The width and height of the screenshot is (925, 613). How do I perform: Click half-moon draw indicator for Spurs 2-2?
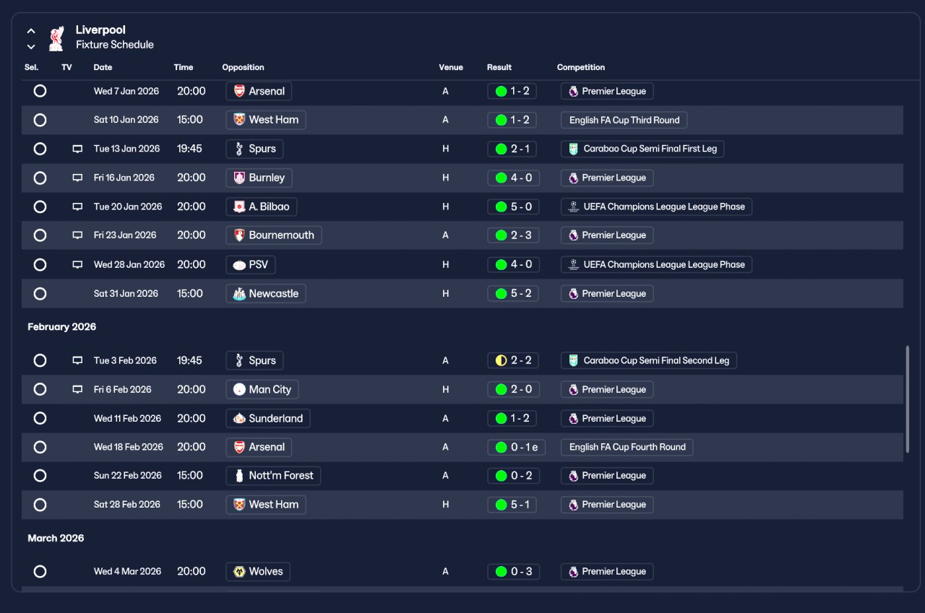pyautogui.click(x=501, y=360)
